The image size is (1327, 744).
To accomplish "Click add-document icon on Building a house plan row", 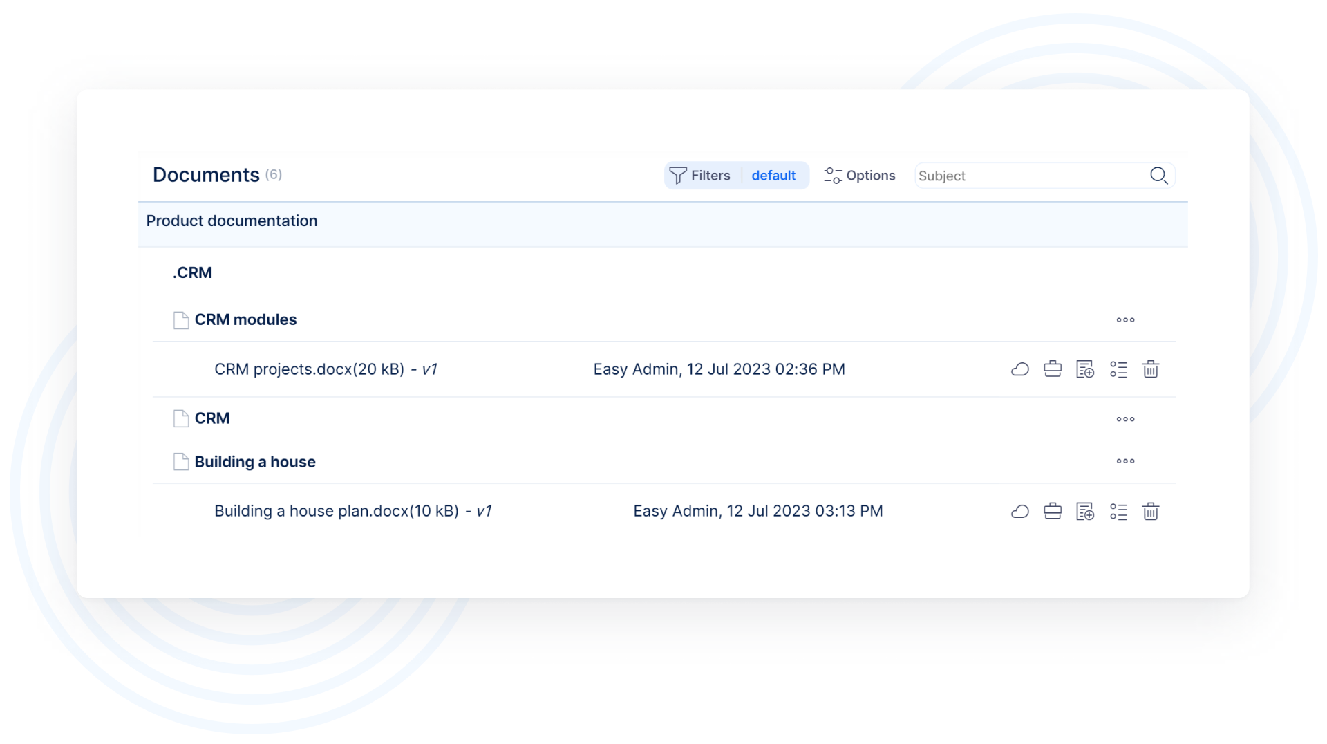I will pyautogui.click(x=1085, y=512).
